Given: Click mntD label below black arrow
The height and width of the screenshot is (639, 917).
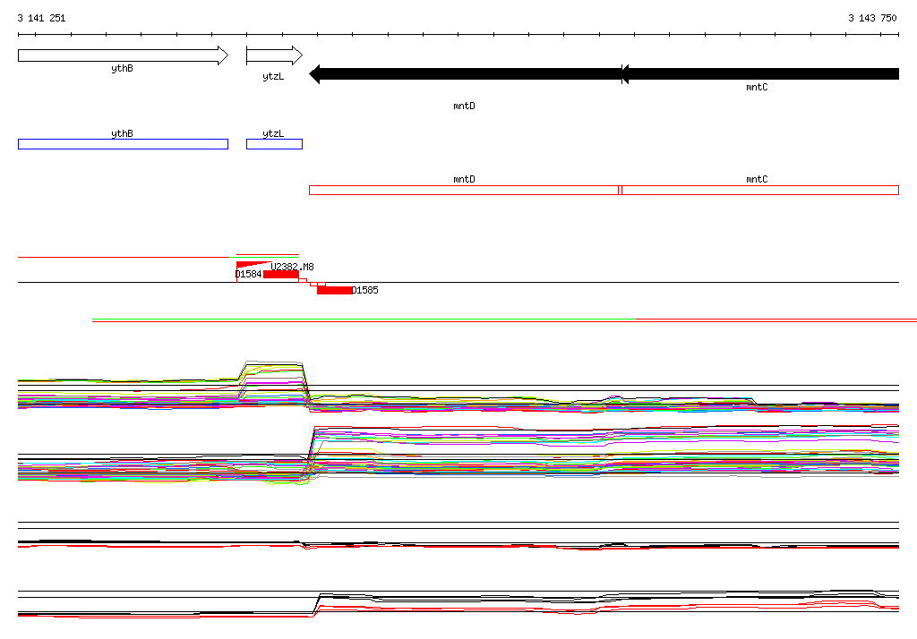Looking at the screenshot, I should click(x=465, y=106).
